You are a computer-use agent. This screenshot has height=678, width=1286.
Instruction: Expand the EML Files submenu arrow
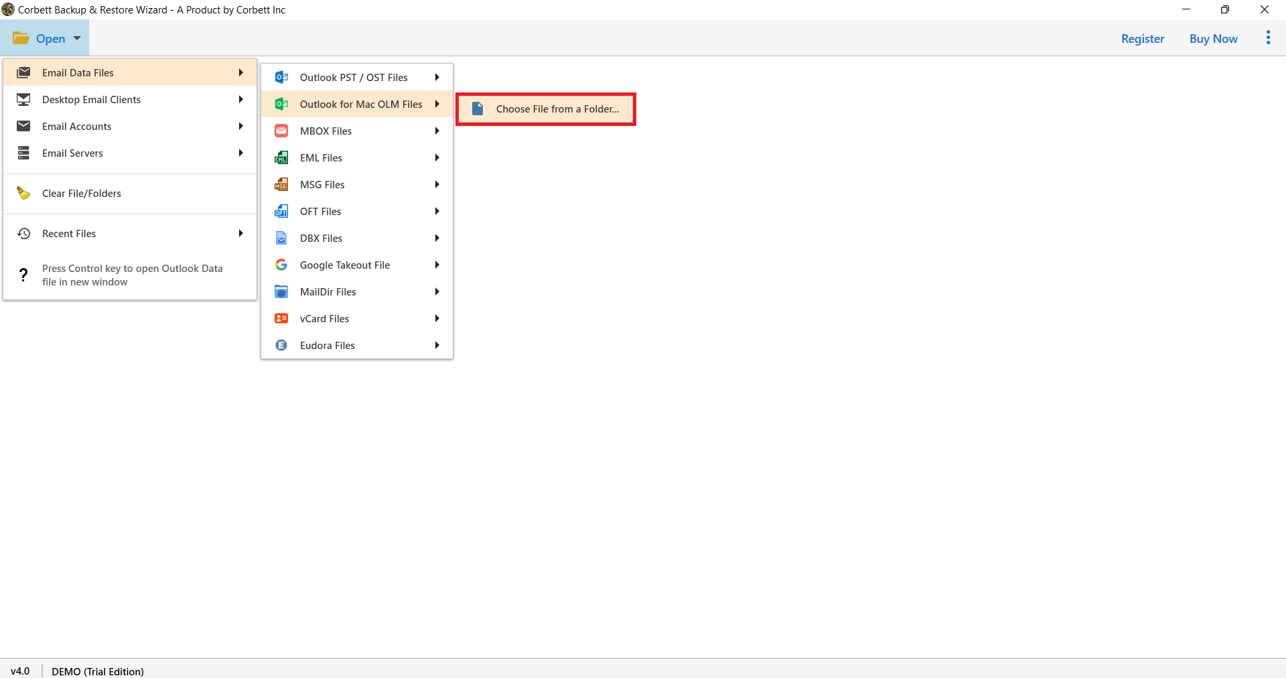pyautogui.click(x=437, y=157)
